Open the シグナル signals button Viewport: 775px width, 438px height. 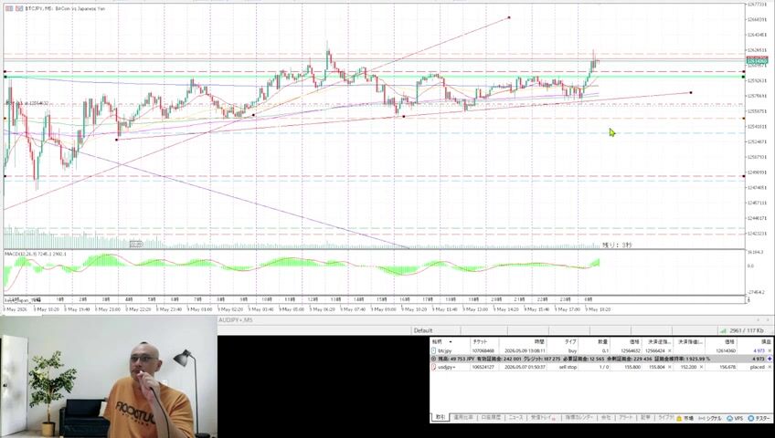pyautogui.click(x=710, y=418)
